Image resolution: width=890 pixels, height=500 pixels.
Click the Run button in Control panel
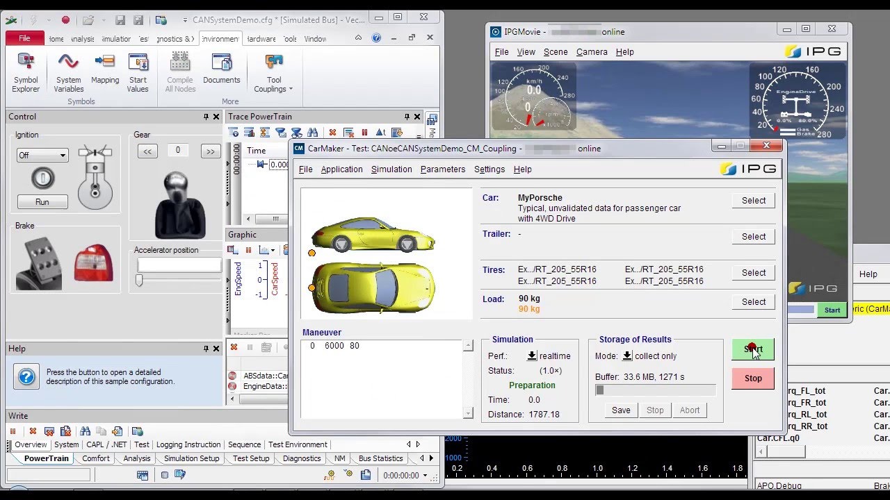(42, 202)
